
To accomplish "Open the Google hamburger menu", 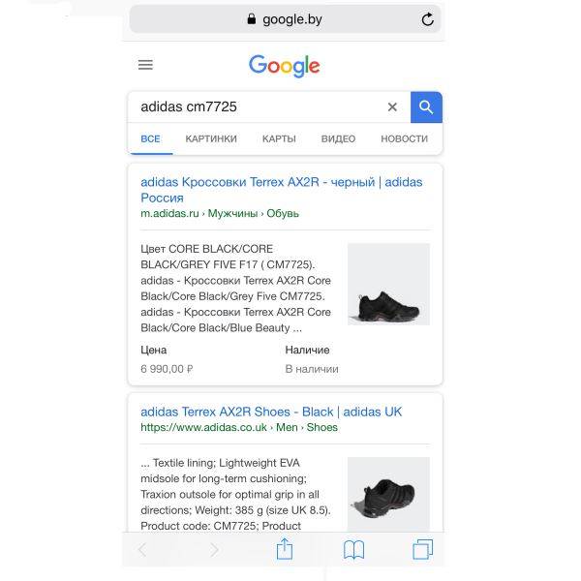I will click(145, 65).
